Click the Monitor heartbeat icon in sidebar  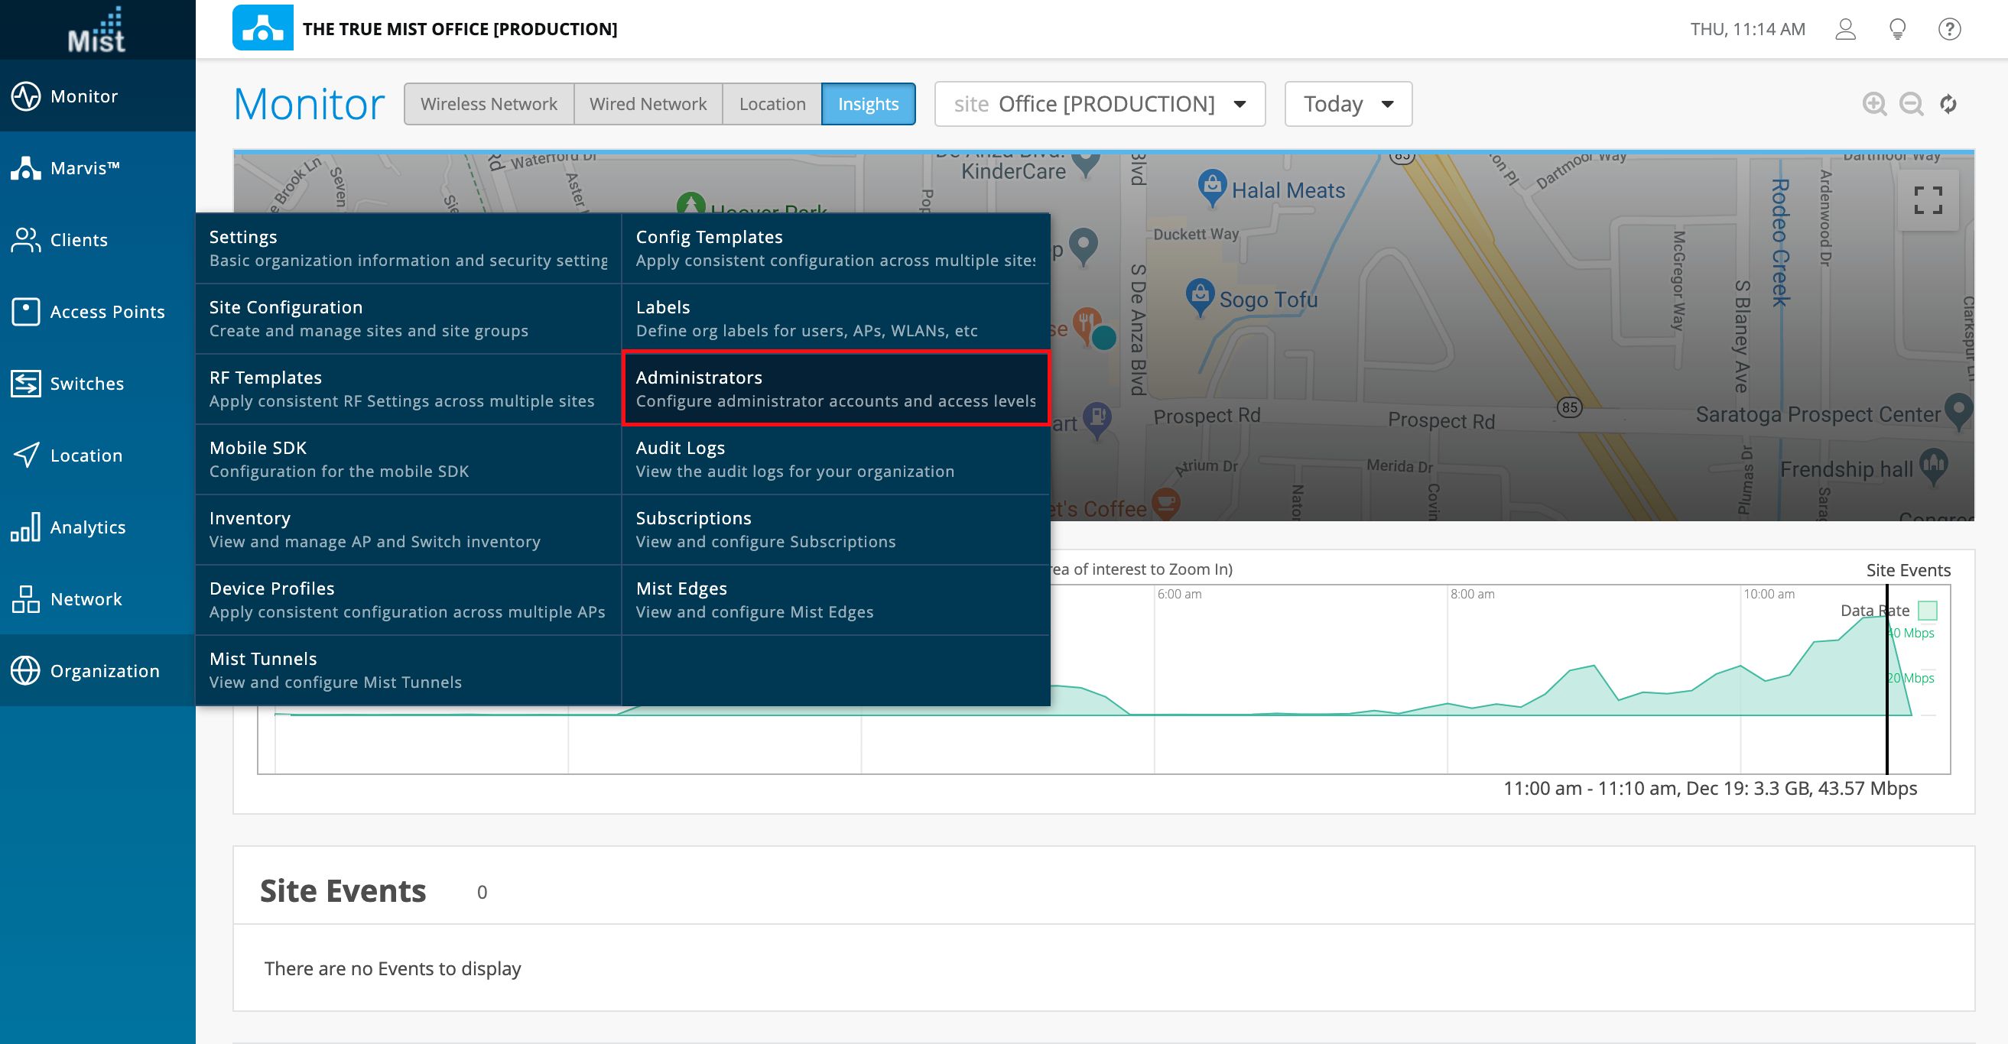26,96
